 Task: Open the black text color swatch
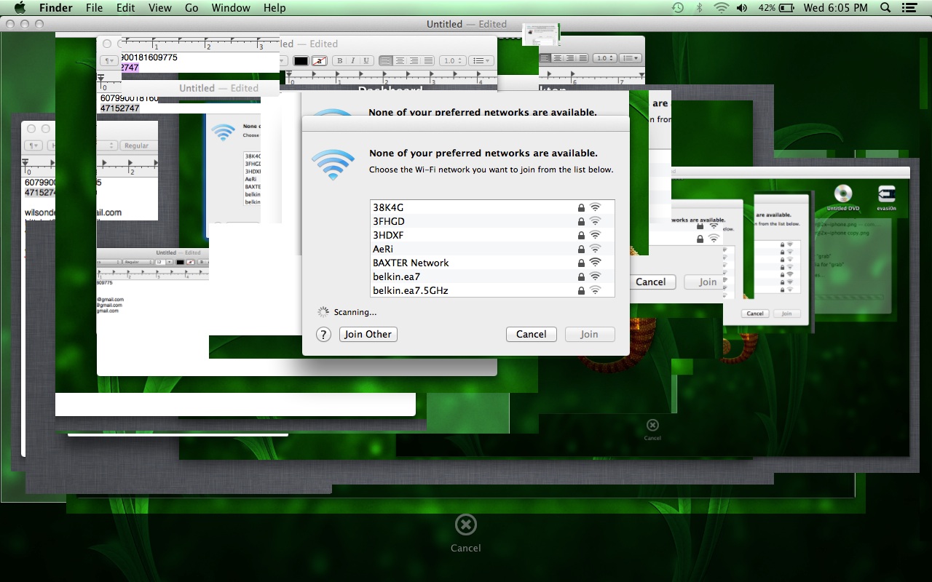[x=301, y=60]
